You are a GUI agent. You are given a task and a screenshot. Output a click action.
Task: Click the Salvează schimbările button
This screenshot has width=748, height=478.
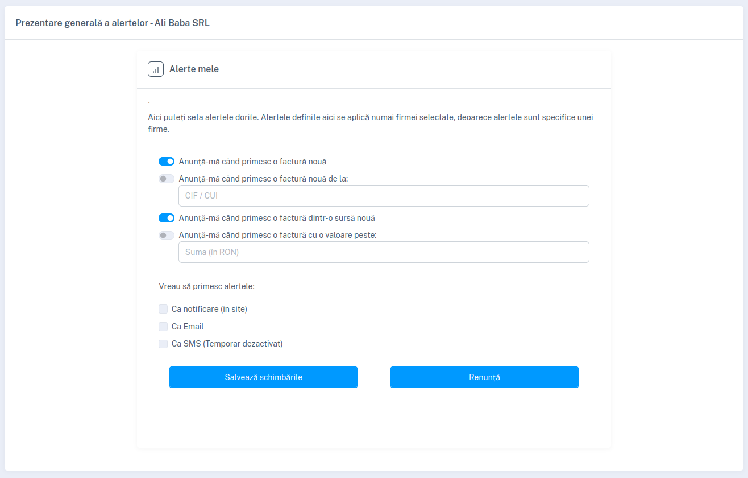[263, 377]
